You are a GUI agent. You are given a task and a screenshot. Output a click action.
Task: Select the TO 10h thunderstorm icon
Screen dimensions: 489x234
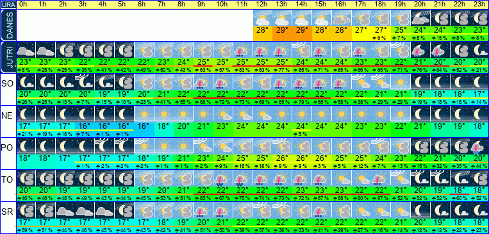click(223, 178)
